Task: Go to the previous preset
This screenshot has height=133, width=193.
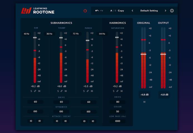Action: [x=133, y=11]
